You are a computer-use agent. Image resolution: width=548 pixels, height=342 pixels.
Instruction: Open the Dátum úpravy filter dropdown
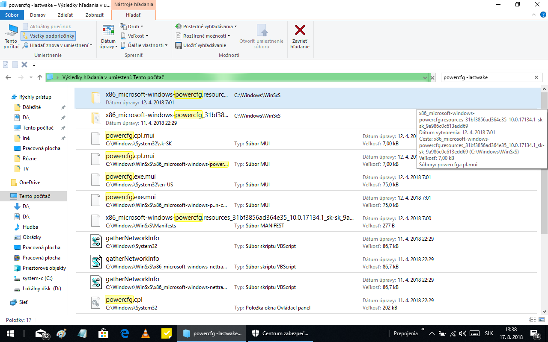[108, 37]
